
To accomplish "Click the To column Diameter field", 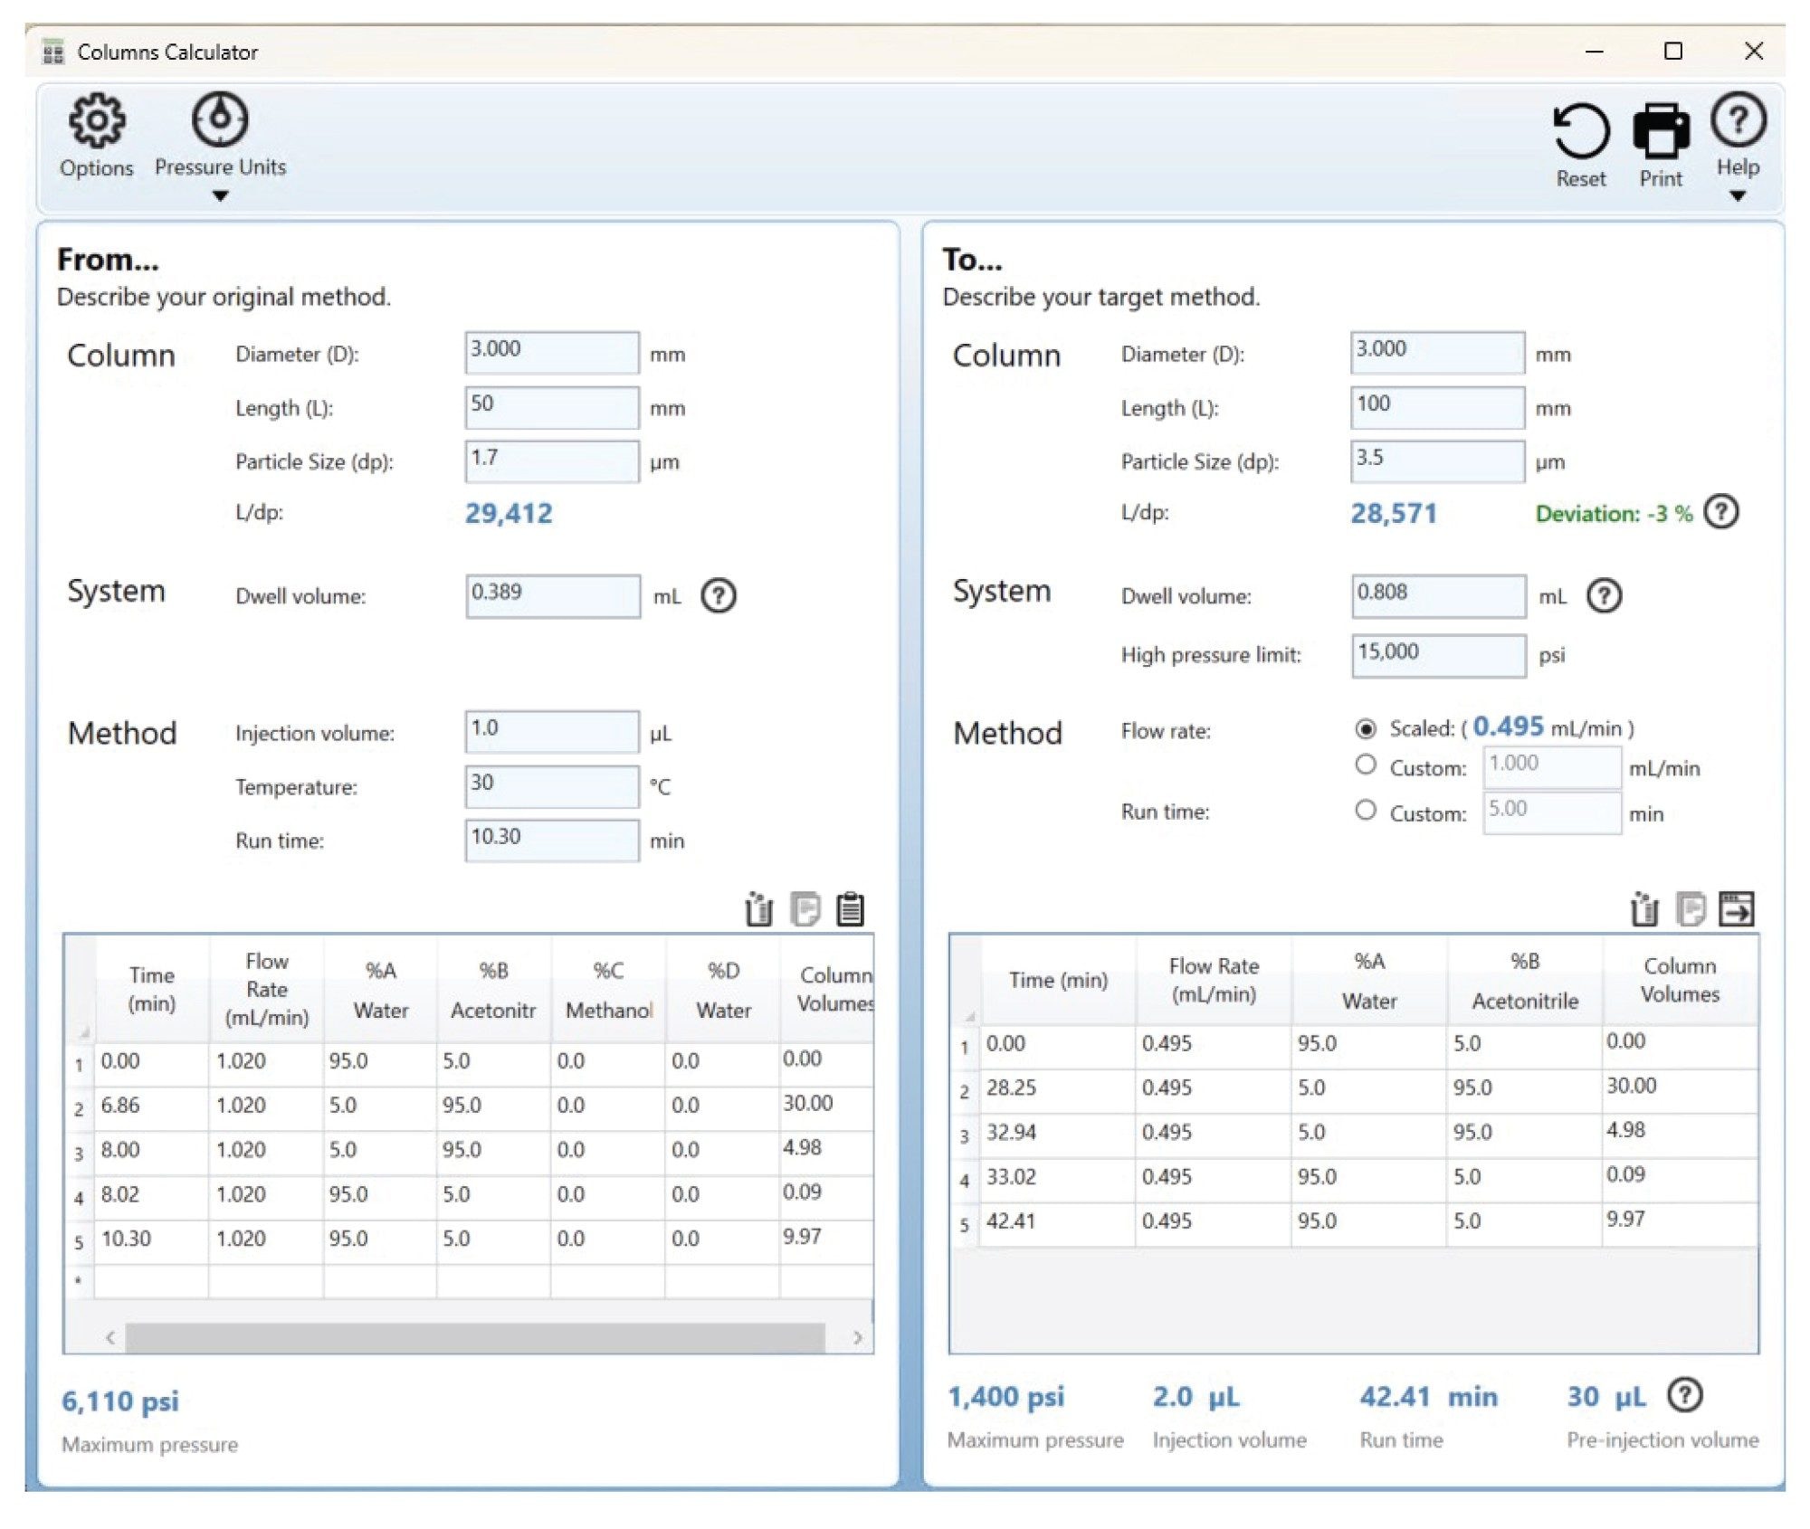I will pyautogui.click(x=1438, y=353).
